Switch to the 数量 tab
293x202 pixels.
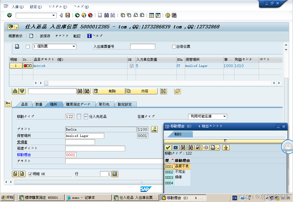(x=39, y=104)
